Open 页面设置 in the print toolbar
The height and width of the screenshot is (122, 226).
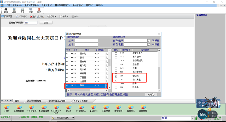[7, 16]
